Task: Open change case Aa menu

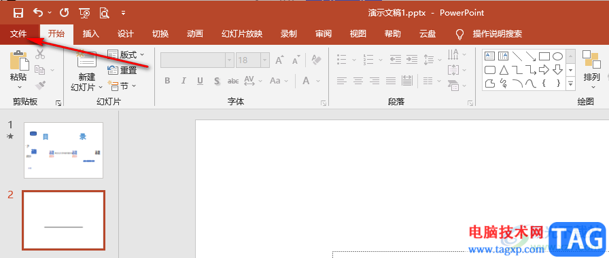Action: pyautogui.click(x=279, y=81)
